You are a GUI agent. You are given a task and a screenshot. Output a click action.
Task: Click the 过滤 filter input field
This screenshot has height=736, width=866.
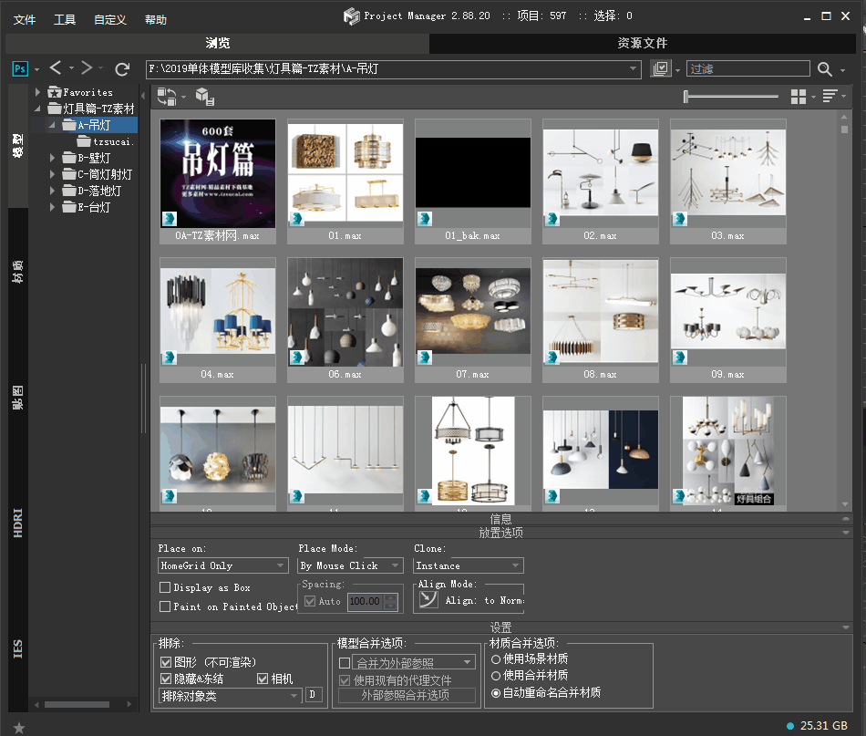[747, 68]
